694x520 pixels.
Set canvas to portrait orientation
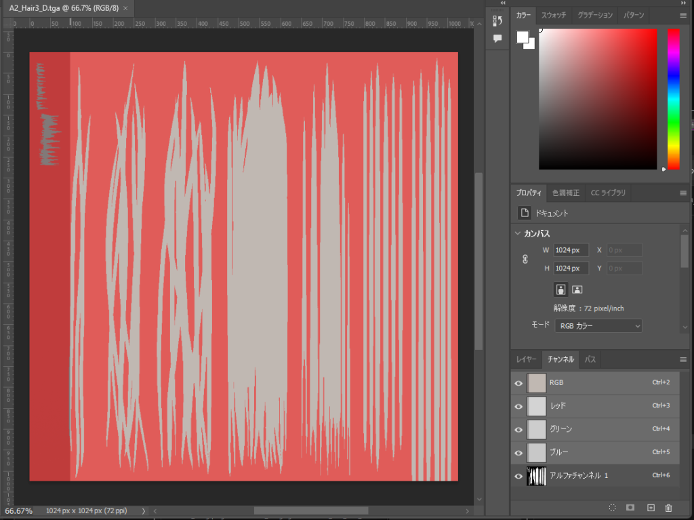click(560, 289)
